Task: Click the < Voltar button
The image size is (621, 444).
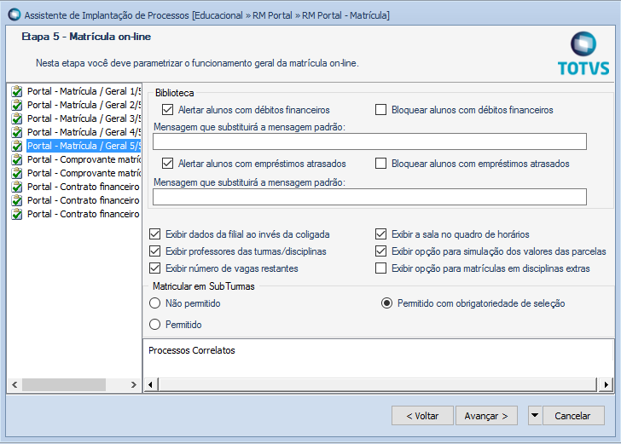Action: click(x=422, y=416)
